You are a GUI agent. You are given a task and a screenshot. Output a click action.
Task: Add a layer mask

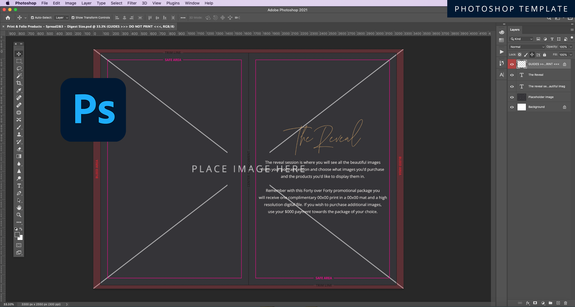pos(535,302)
